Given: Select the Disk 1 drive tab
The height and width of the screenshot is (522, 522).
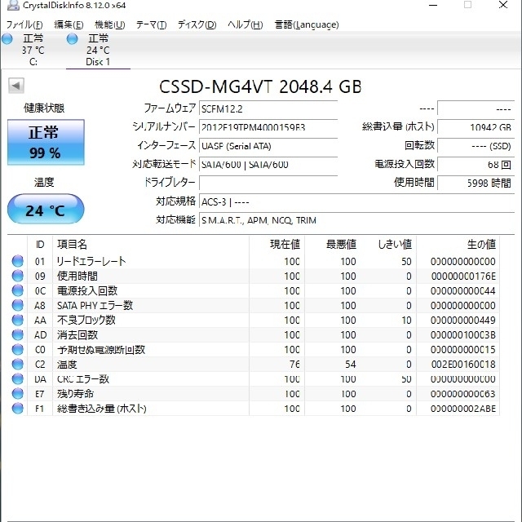Looking at the screenshot, I should coord(98,50).
